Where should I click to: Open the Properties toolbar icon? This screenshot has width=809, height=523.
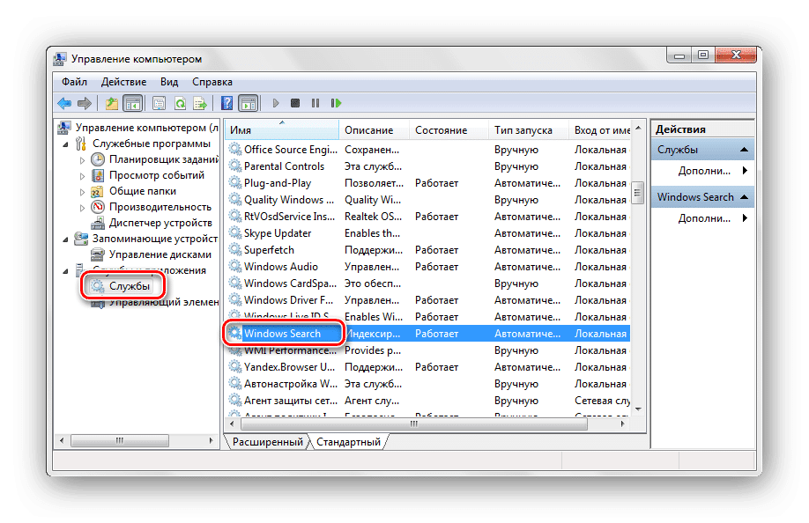pyautogui.click(x=159, y=104)
